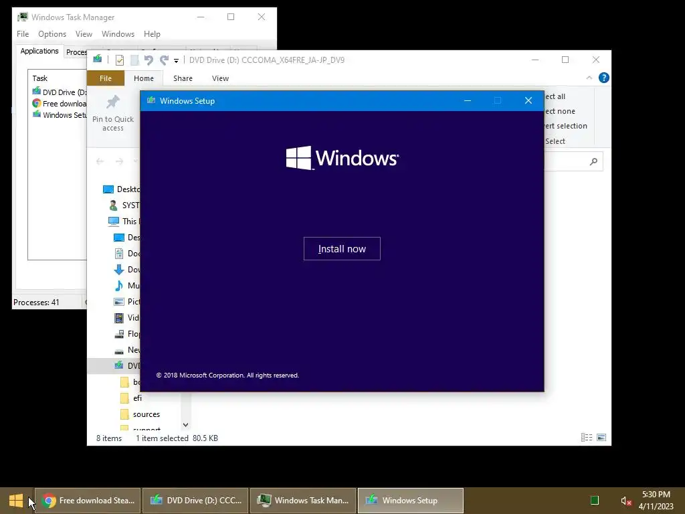Click the muted volume tray icon
Screen dimensions: 685x514
[x=626, y=501]
